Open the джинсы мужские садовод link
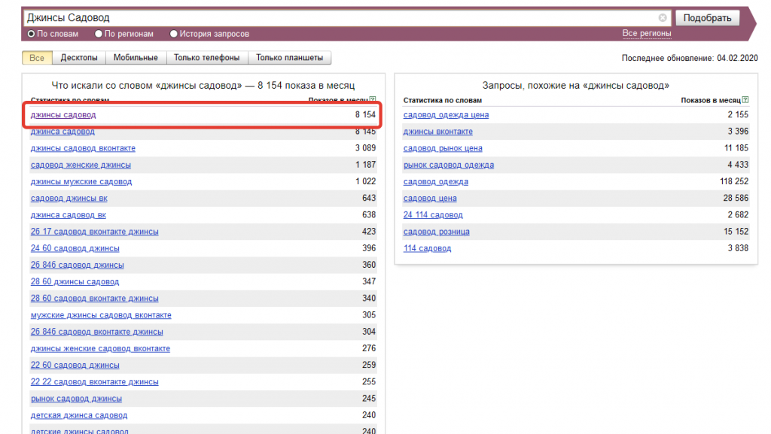Viewport: 771px width, 434px height. [81, 181]
